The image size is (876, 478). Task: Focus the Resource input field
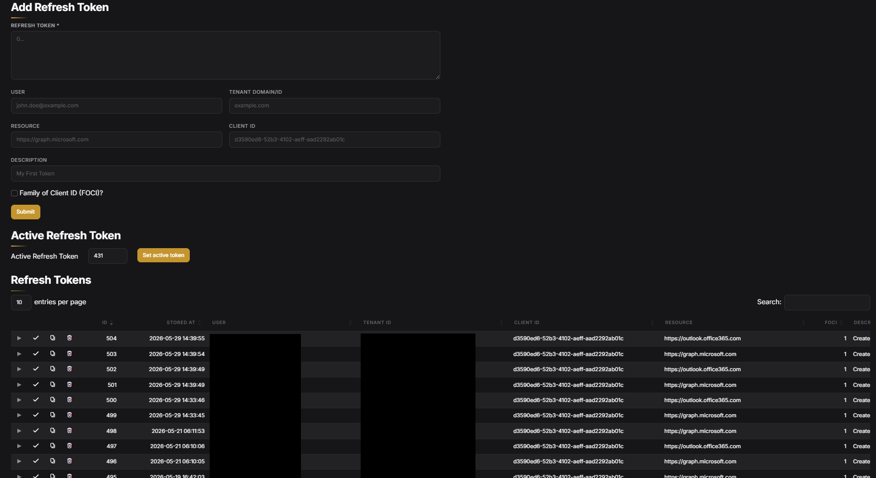116,140
